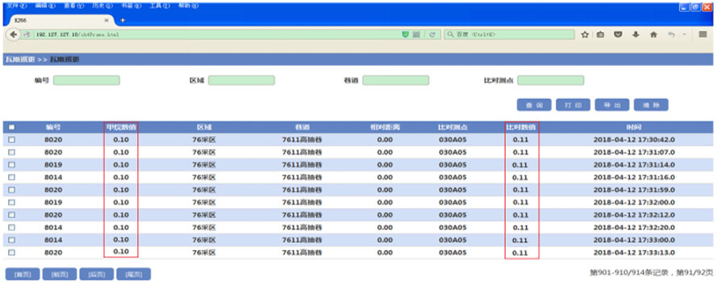The image size is (717, 292).
Task: Check the row timed 17:32:20.0
Action: 11,227
